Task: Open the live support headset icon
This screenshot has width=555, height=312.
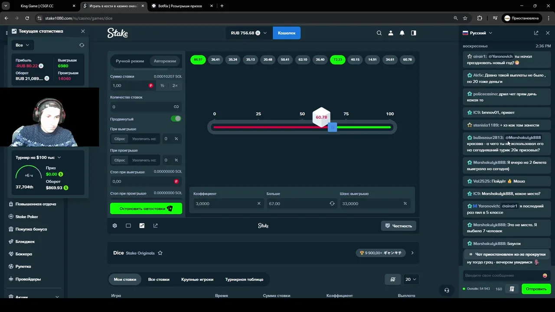Action: (447, 290)
